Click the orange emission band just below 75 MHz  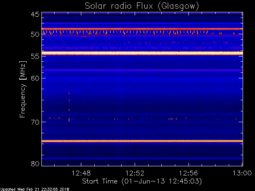[x=142, y=141]
